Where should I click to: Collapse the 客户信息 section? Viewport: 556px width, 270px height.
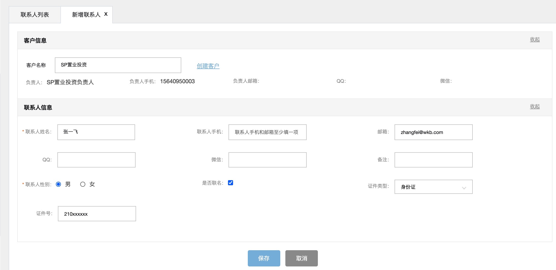(x=535, y=39)
